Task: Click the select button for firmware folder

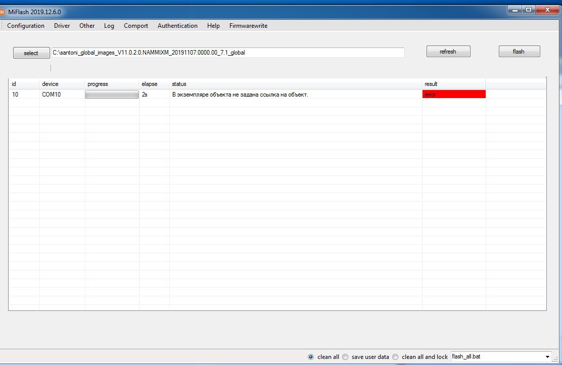Action: coord(31,53)
